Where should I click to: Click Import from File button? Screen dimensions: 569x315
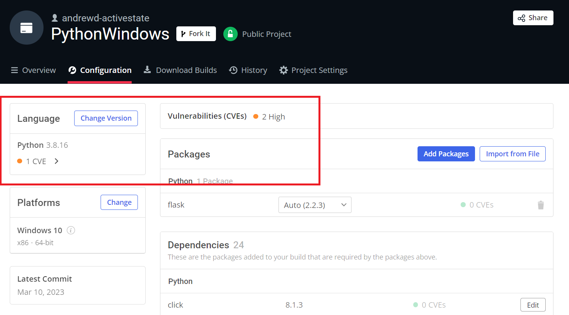click(x=513, y=154)
